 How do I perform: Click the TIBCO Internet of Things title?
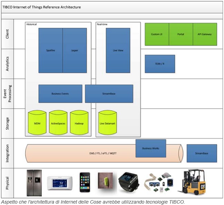[42, 7]
